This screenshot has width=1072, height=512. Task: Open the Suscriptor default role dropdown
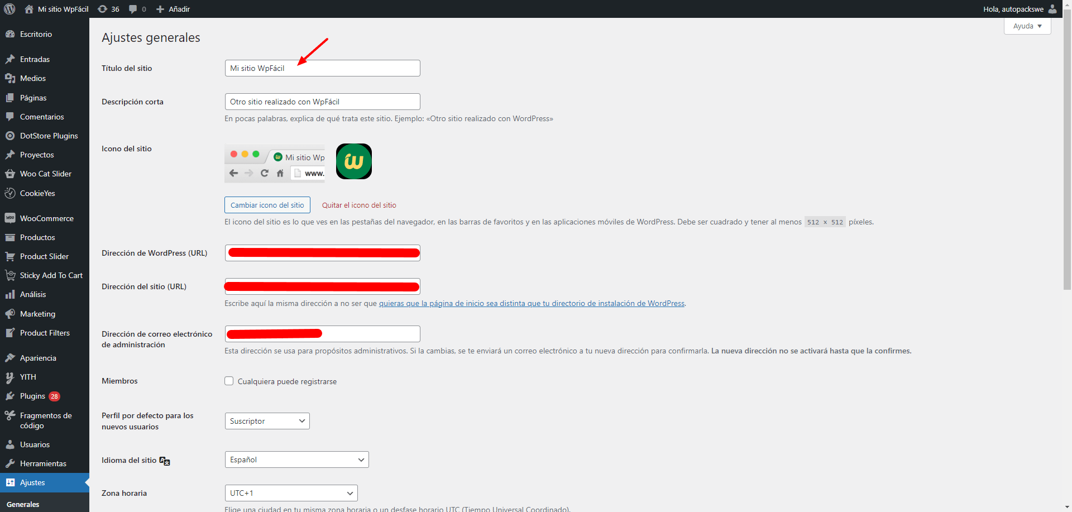point(267,421)
